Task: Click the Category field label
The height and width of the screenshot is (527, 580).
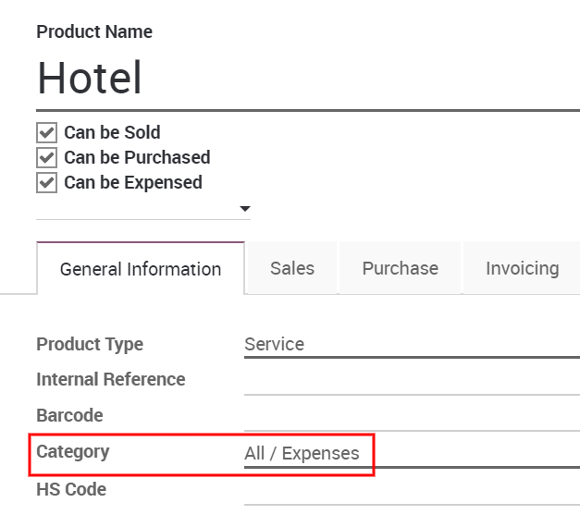Action: pyautogui.click(x=73, y=452)
